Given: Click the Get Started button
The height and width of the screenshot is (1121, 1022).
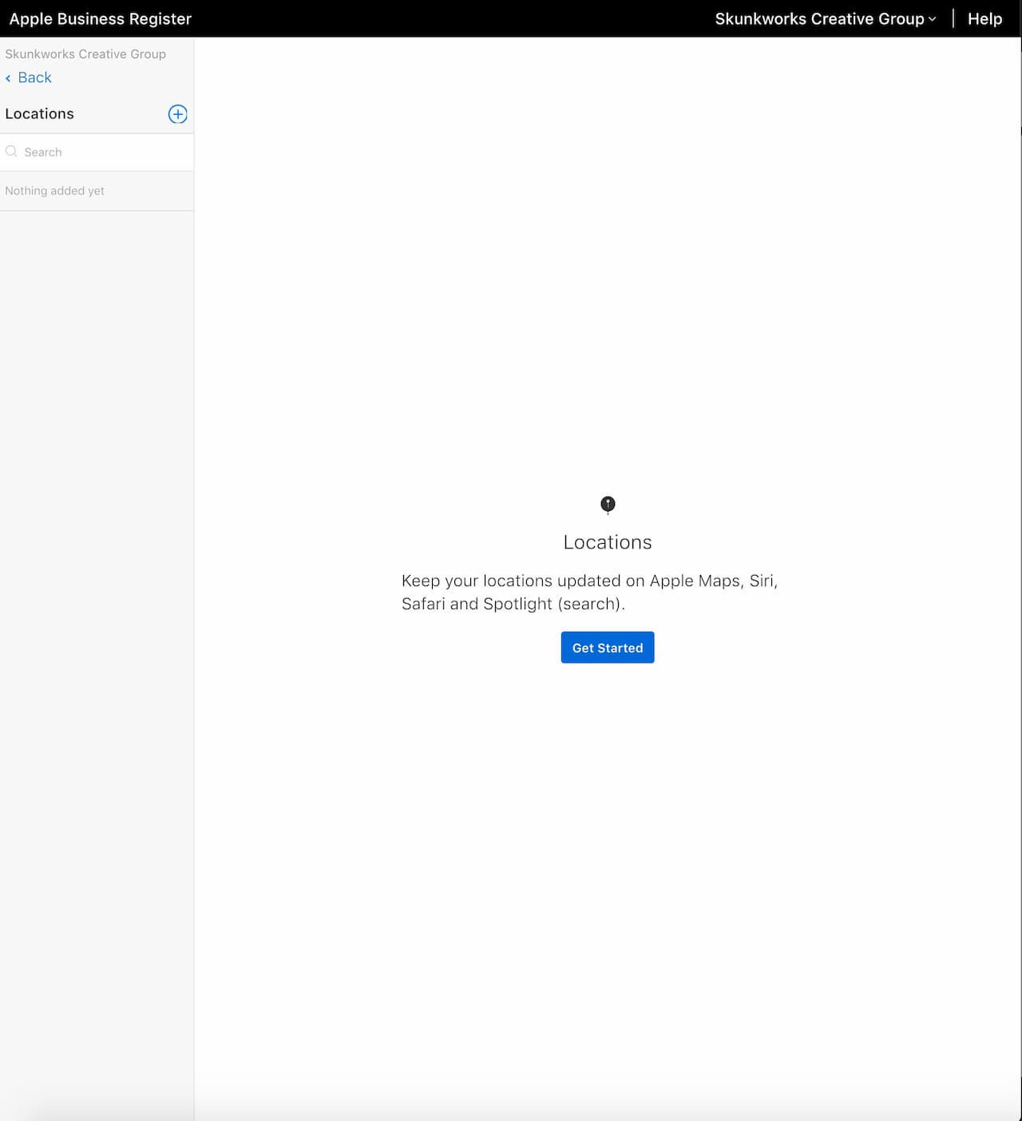Looking at the screenshot, I should [x=608, y=648].
